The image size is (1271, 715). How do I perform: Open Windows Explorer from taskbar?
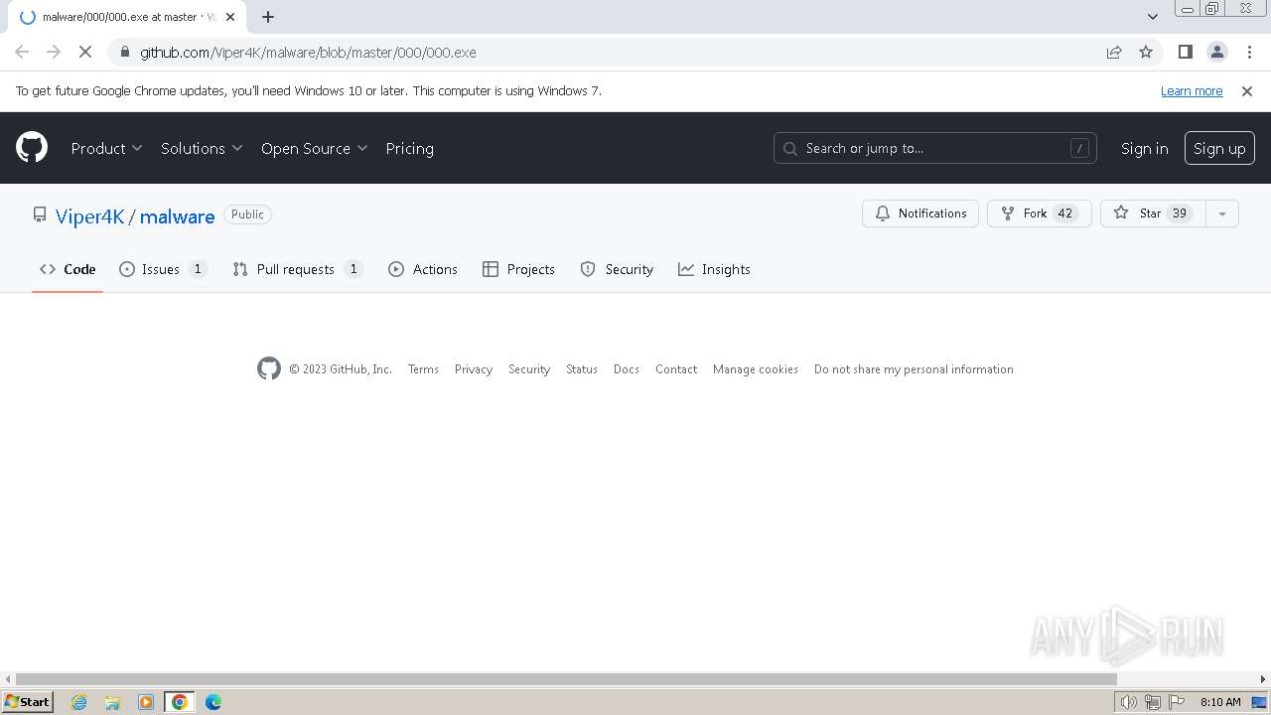pyautogui.click(x=112, y=702)
